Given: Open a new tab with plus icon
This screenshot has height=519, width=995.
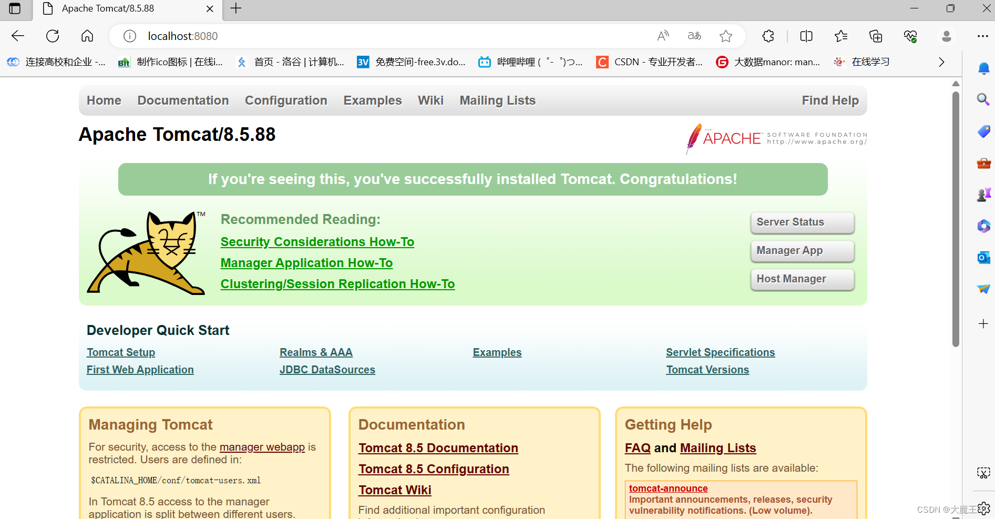Looking at the screenshot, I should [x=236, y=8].
